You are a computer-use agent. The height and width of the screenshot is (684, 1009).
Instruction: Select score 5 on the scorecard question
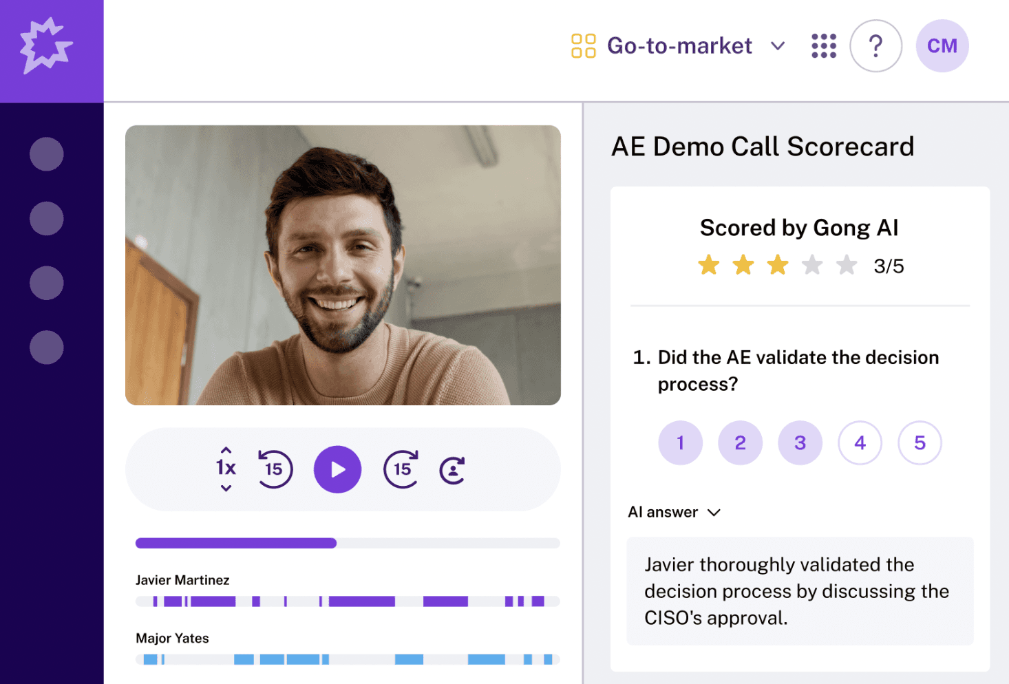(x=920, y=442)
